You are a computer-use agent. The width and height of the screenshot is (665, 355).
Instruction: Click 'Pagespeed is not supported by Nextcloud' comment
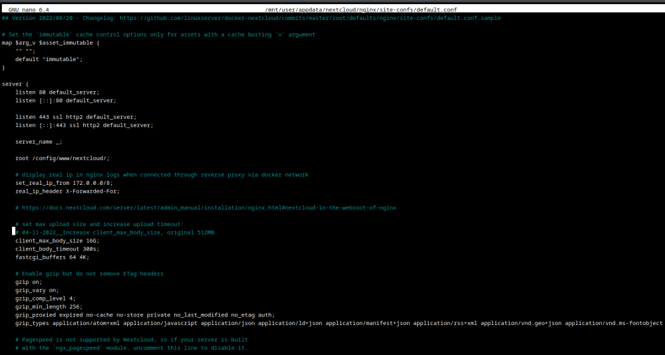pos(132,340)
